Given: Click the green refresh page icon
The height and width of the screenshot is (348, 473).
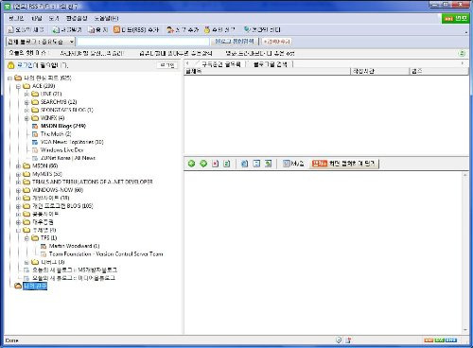Looking at the screenshot, I should click(227, 164).
